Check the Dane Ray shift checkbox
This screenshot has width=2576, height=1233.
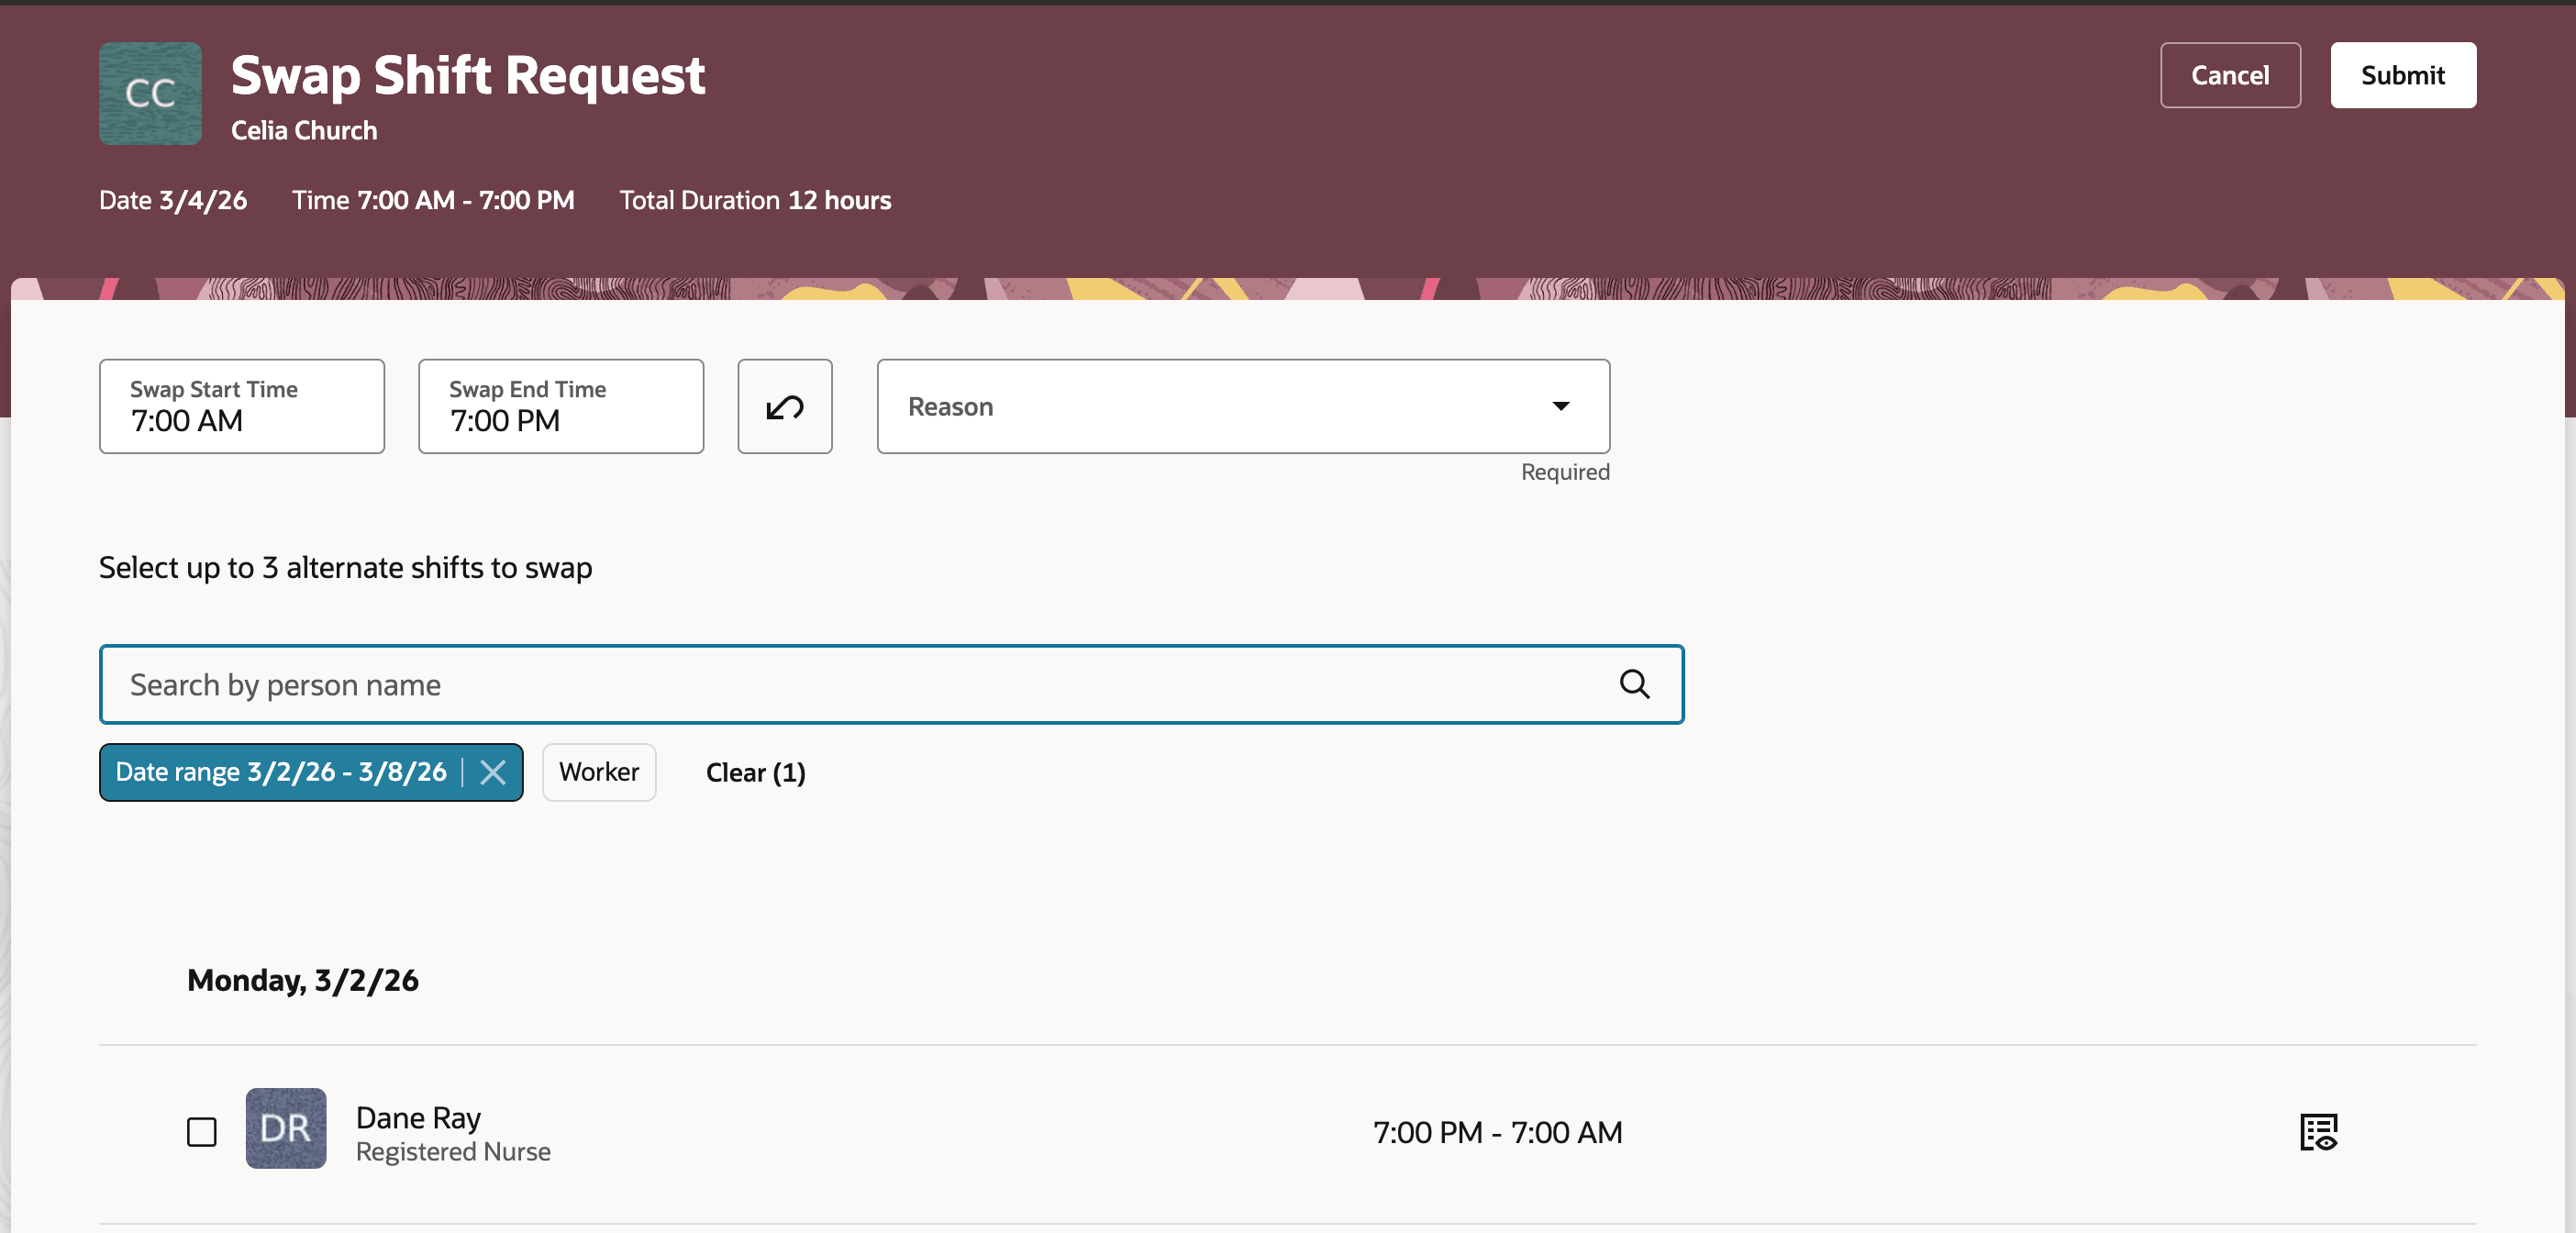pos(202,1132)
